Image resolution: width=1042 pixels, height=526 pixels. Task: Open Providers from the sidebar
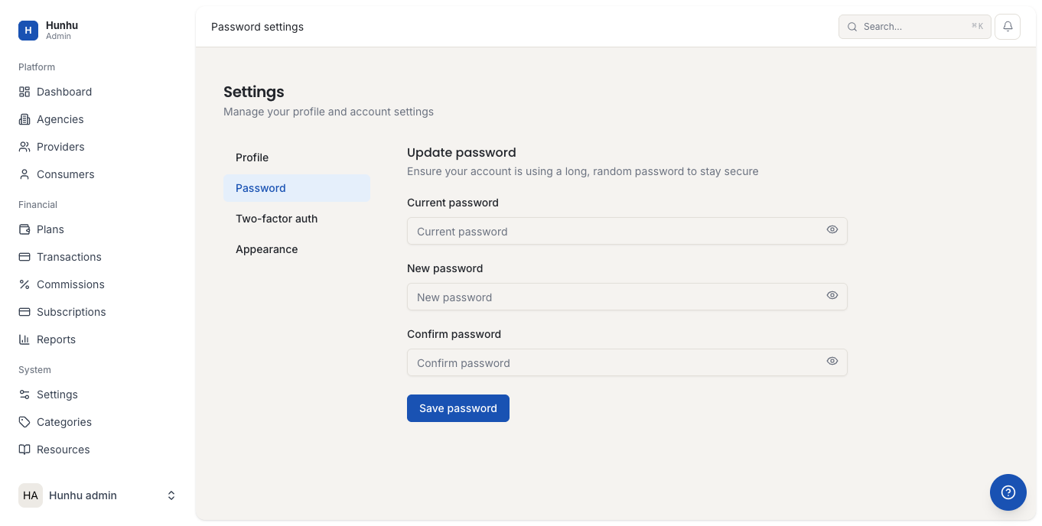[98, 147]
